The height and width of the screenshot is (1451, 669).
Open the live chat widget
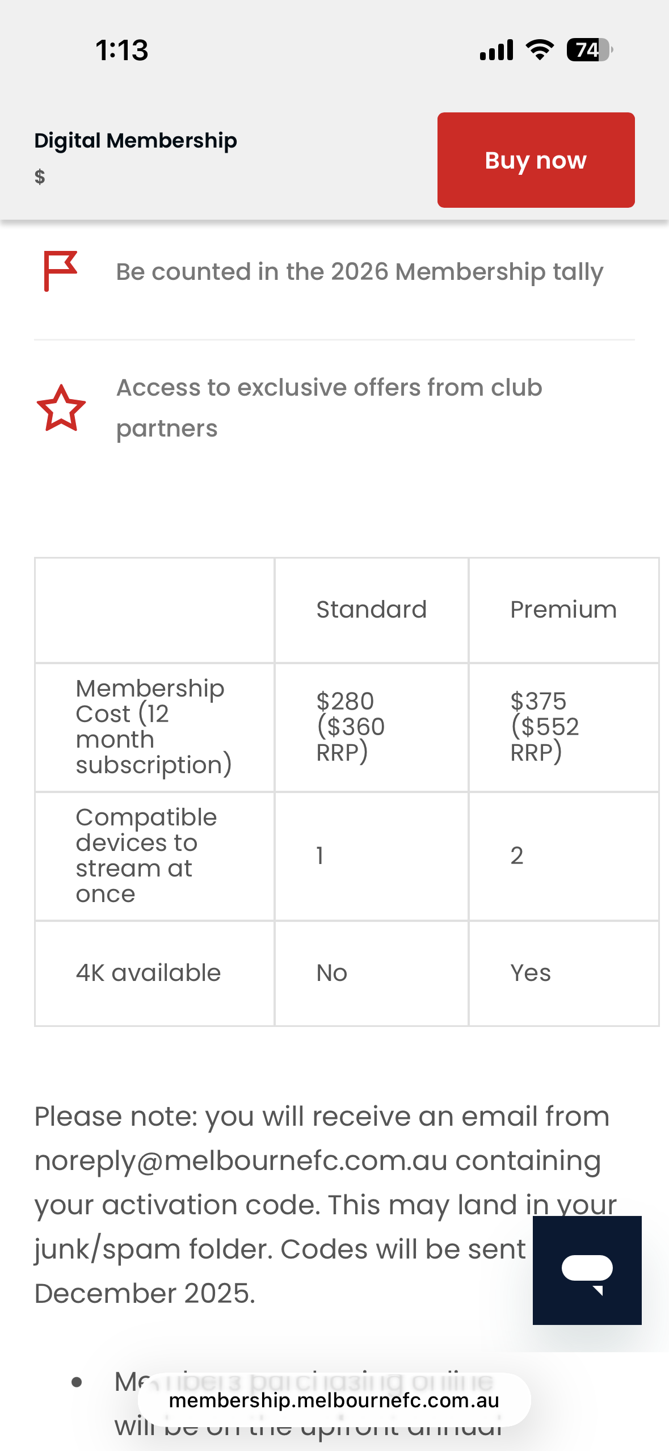click(587, 1270)
